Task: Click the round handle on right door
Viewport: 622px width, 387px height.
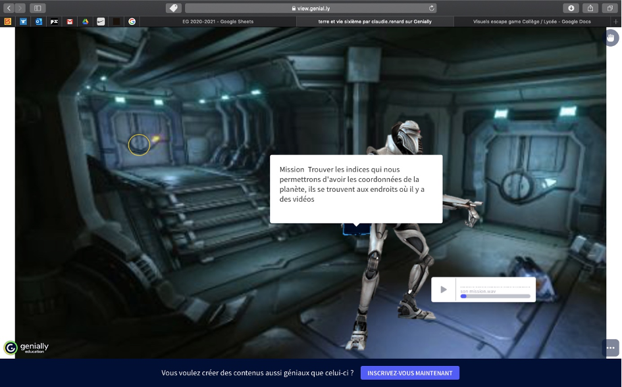Action: point(517,185)
